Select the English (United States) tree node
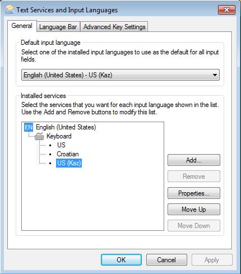 tap(66, 127)
